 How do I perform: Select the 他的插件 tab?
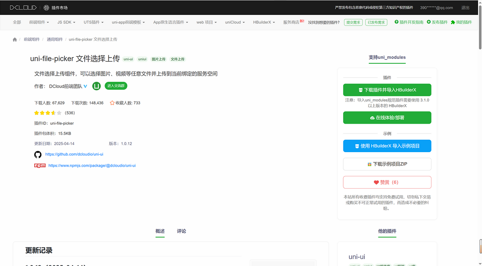pyautogui.click(x=387, y=231)
